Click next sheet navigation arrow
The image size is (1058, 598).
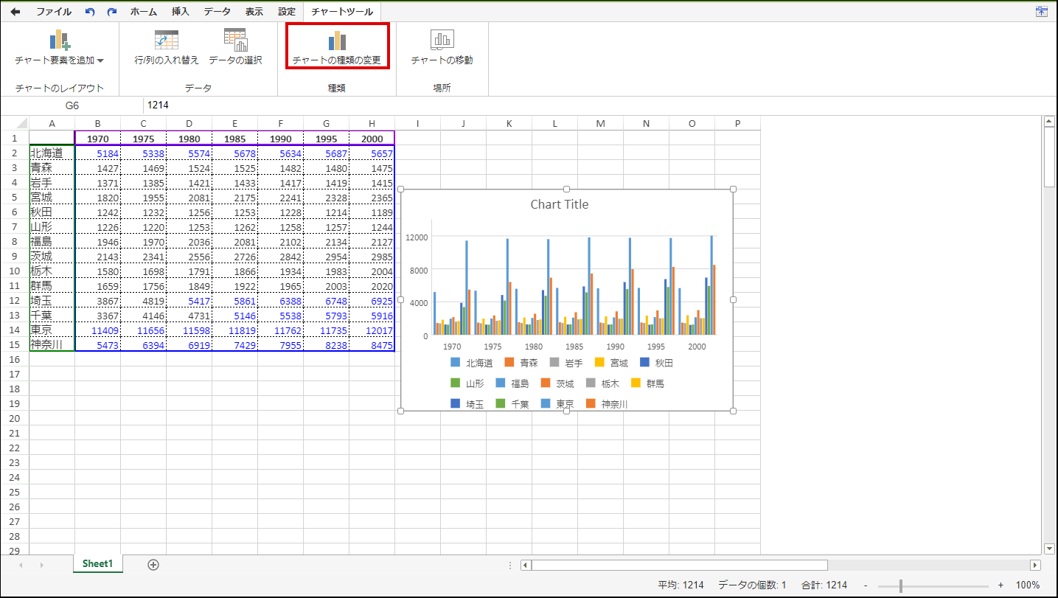coord(41,565)
